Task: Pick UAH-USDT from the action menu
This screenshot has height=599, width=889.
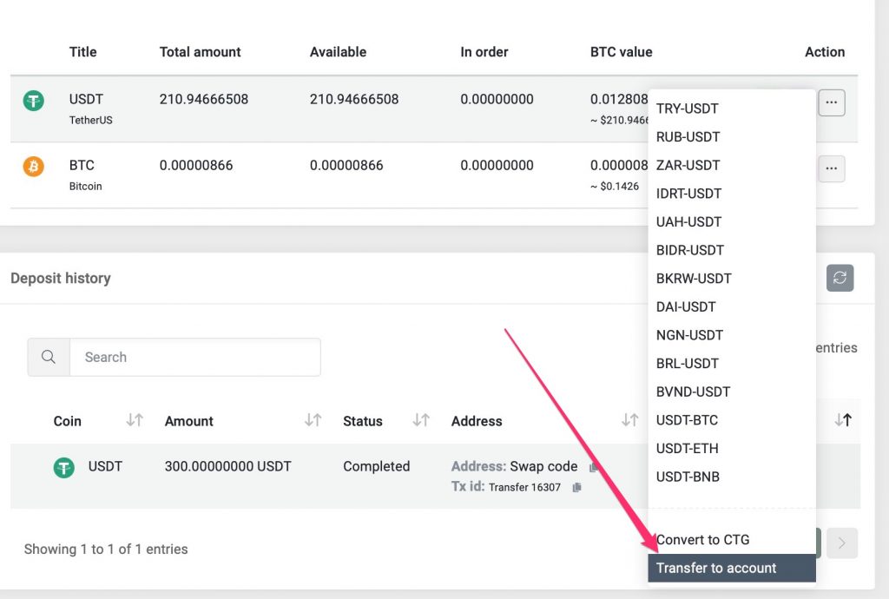Action: 731,221
